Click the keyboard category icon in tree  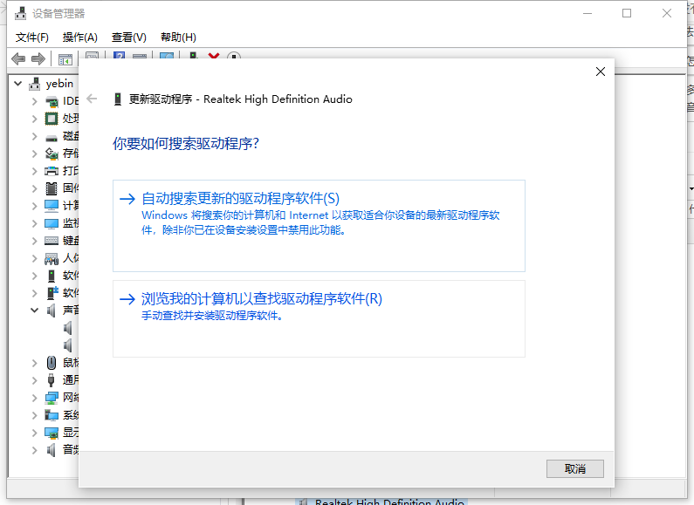52,241
